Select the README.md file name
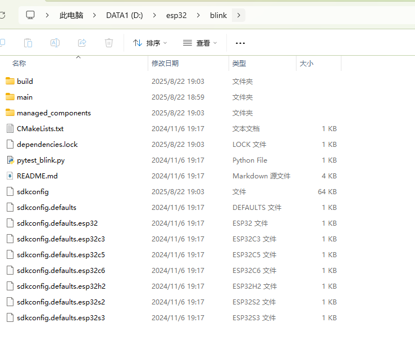Screen dimensions: 415x345 coord(37,176)
